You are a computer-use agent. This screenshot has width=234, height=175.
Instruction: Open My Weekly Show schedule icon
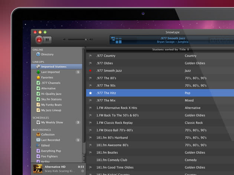click(x=38, y=122)
